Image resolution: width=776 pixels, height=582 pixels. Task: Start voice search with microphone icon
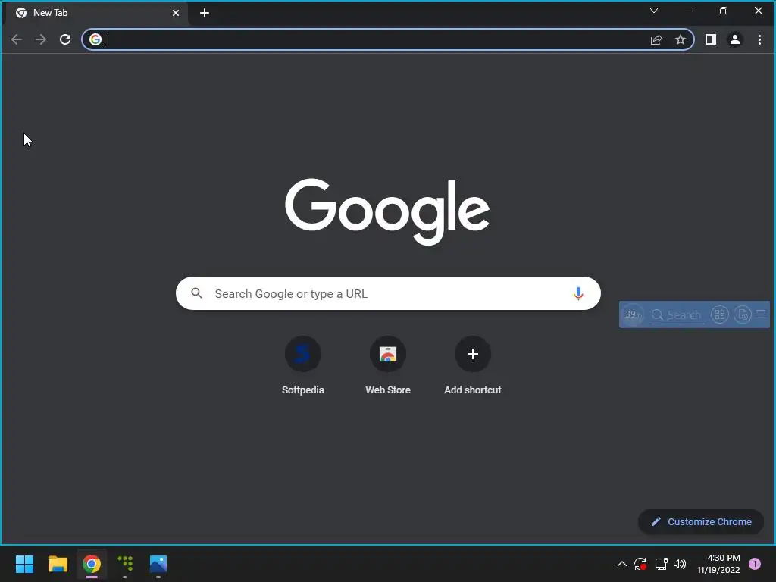point(578,293)
